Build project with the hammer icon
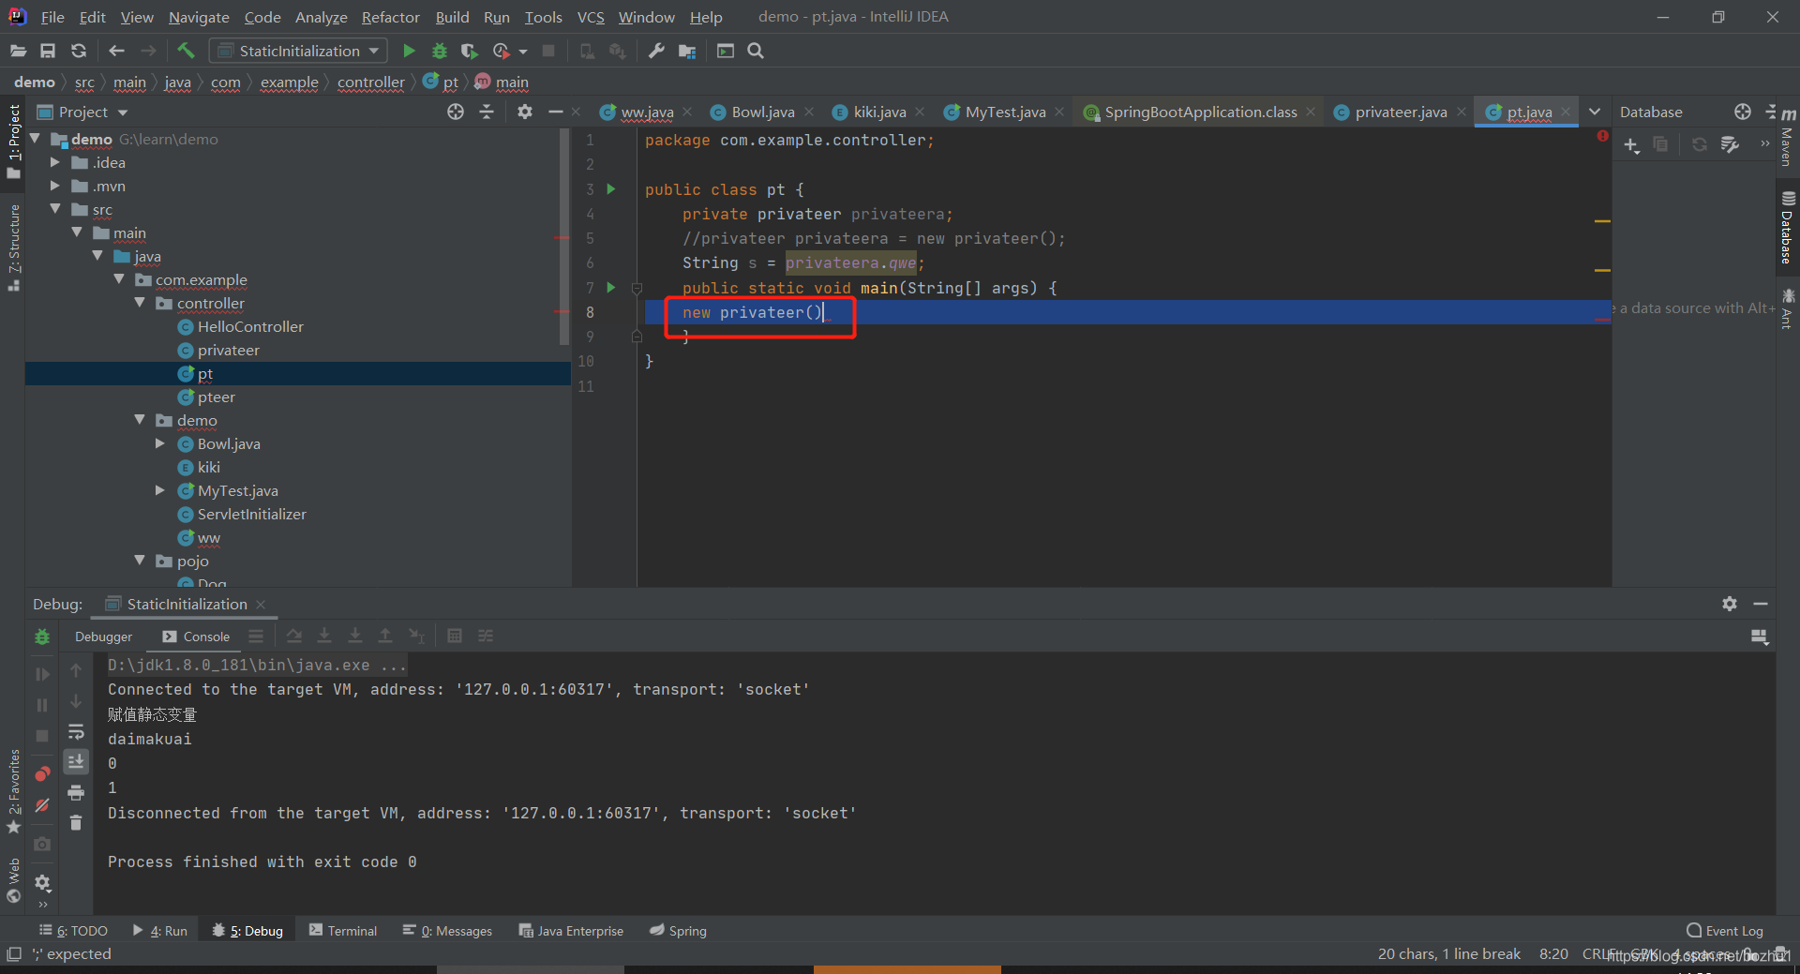Viewport: 1800px width, 974px height. pos(186,51)
